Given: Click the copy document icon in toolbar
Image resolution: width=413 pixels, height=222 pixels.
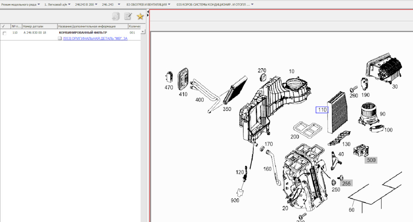Looking at the screenshot, I should (x=116, y=16).
